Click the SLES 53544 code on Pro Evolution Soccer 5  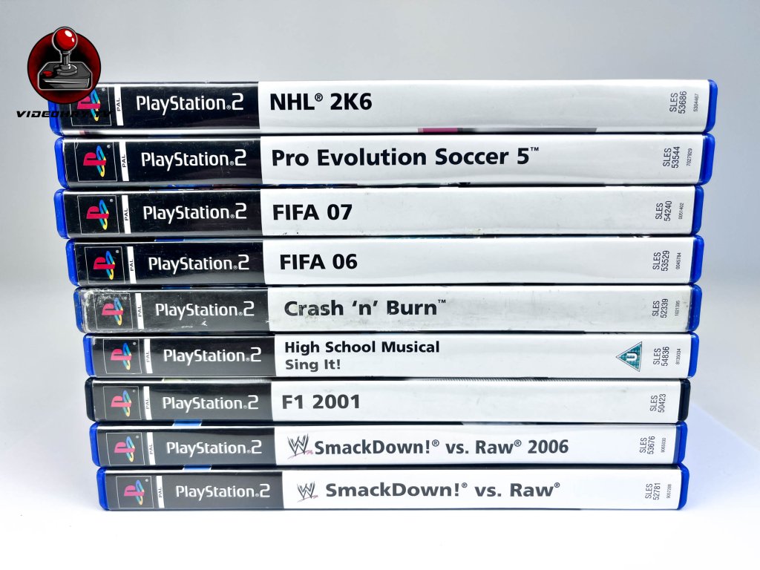[x=671, y=157]
